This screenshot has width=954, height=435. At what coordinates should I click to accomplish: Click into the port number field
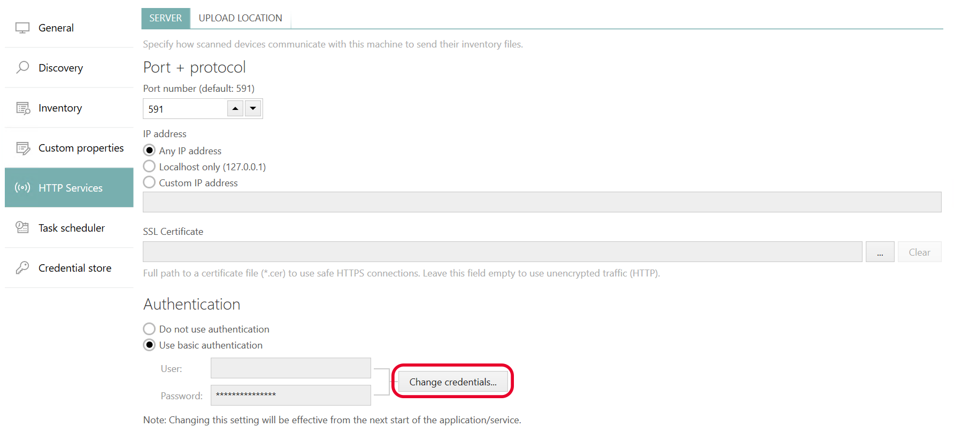[185, 109]
